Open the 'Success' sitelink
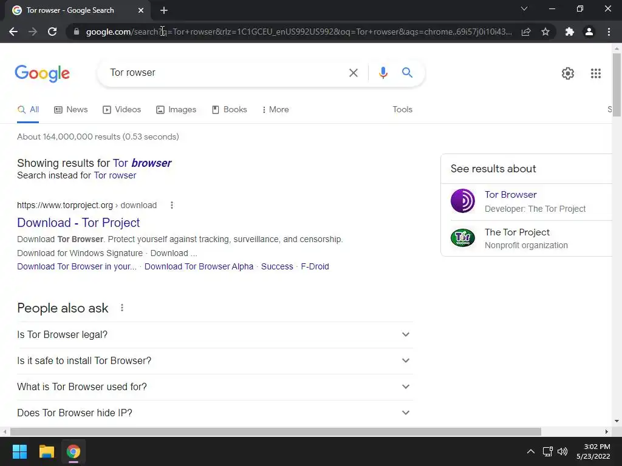Image resolution: width=622 pixels, height=466 pixels. click(277, 267)
